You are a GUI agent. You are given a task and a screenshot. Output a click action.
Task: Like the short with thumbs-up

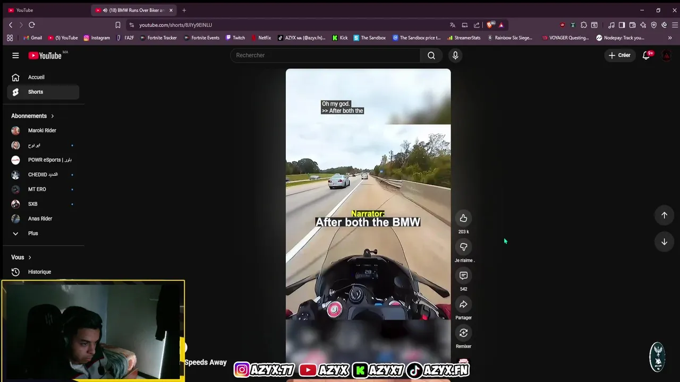(463, 218)
